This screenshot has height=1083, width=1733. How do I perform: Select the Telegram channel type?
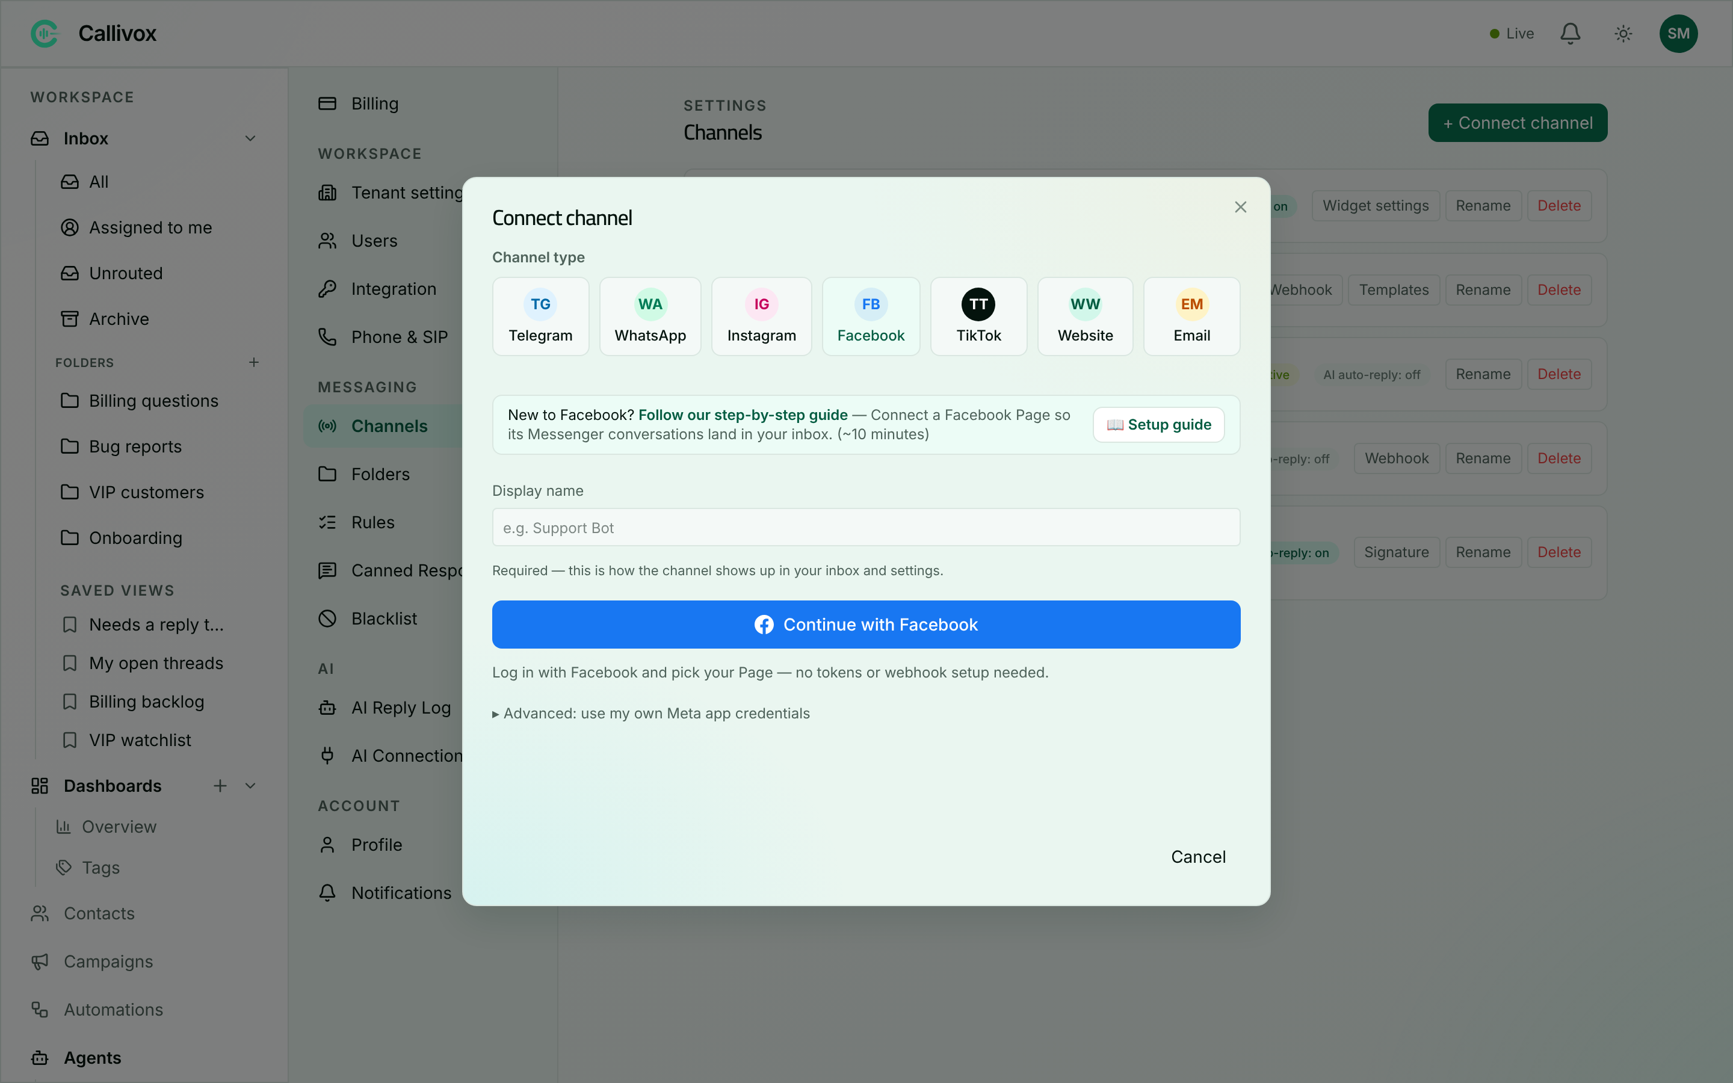[x=541, y=316]
